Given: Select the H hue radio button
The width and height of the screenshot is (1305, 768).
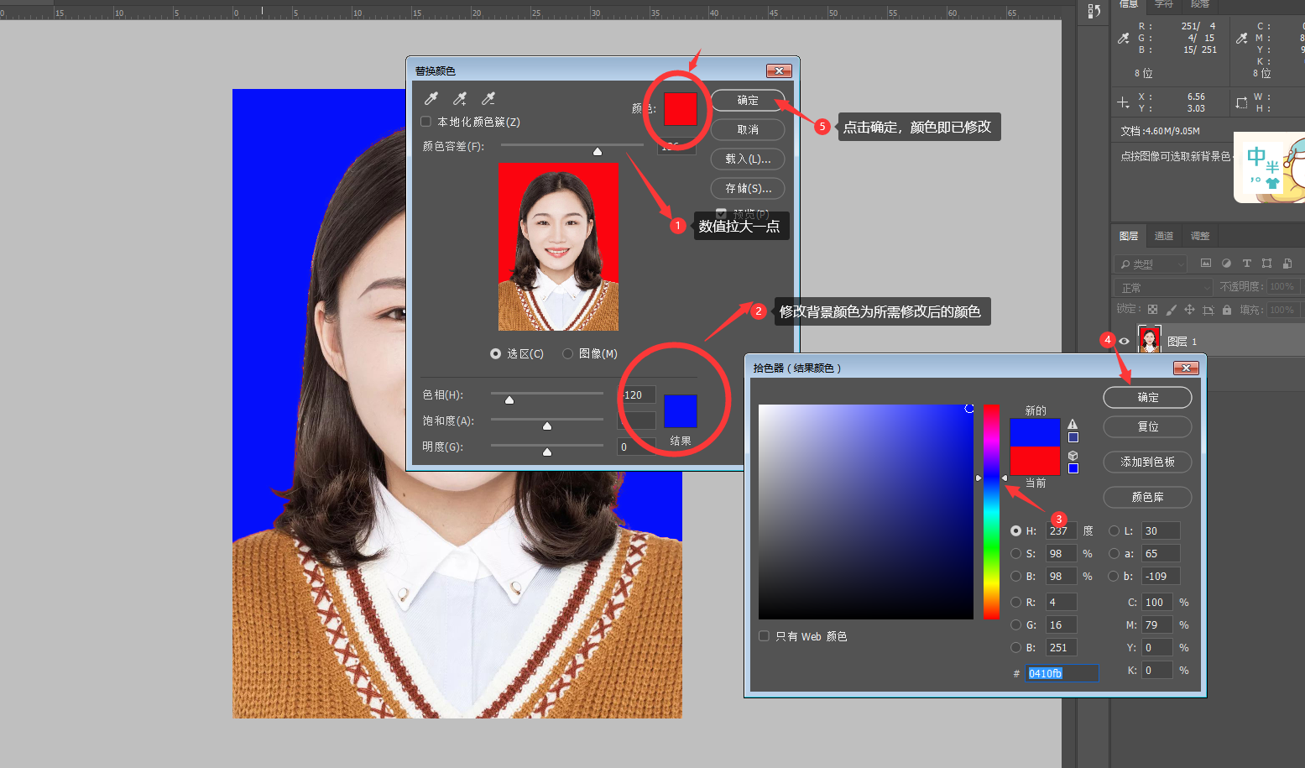Looking at the screenshot, I should (x=1015, y=530).
